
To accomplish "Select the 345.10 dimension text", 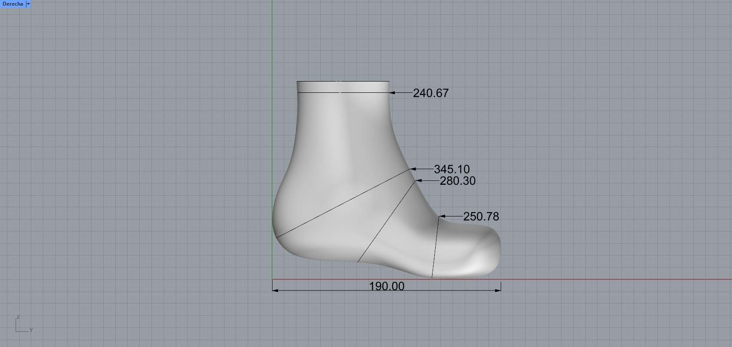I will click(x=452, y=169).
